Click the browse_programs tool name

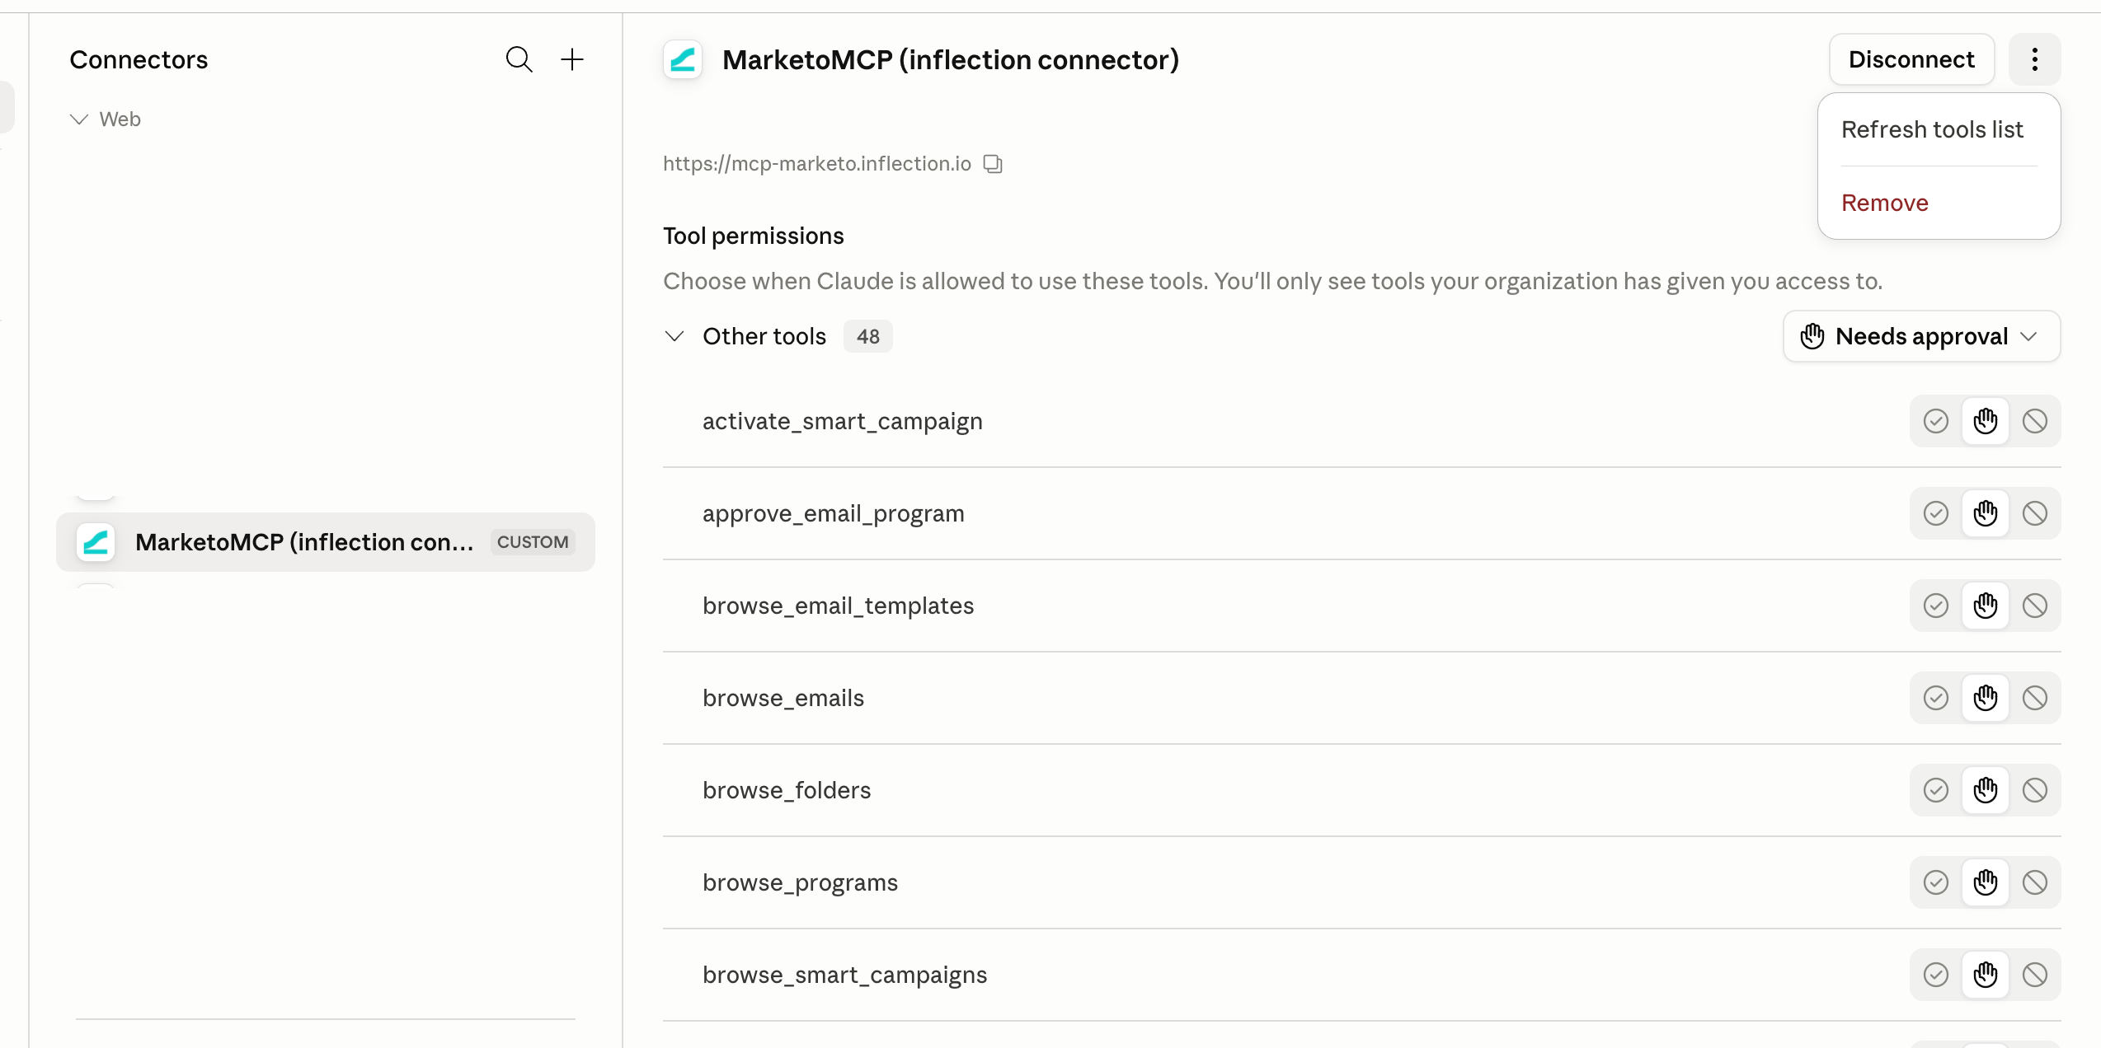click(800, 882)
